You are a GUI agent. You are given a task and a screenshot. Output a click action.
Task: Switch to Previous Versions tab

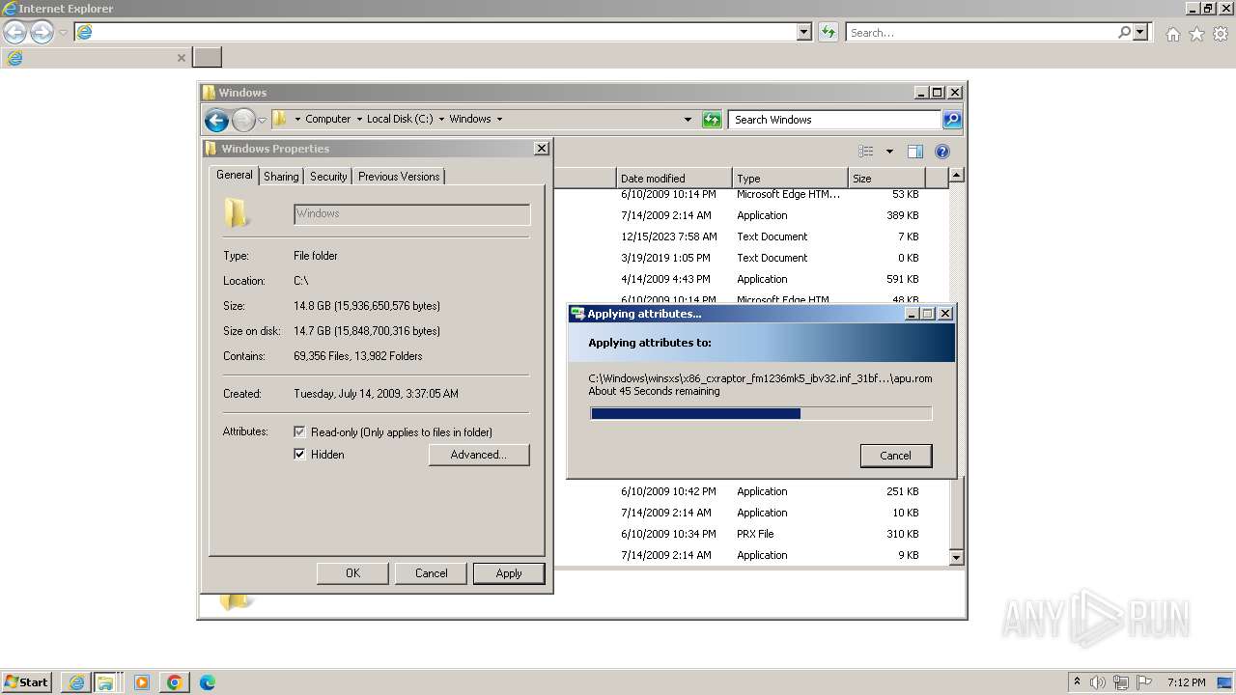tap(399, 177)
